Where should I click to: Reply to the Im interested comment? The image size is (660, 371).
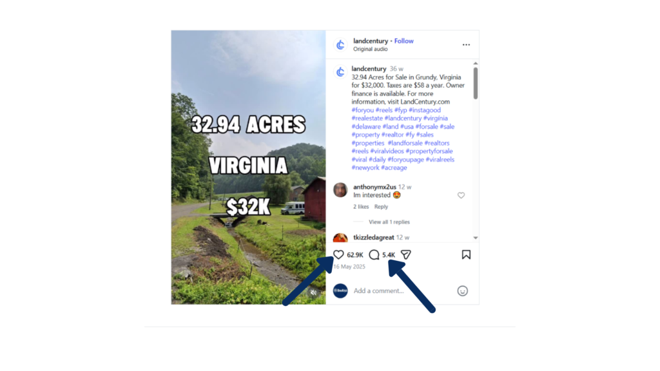click(381, 207)
